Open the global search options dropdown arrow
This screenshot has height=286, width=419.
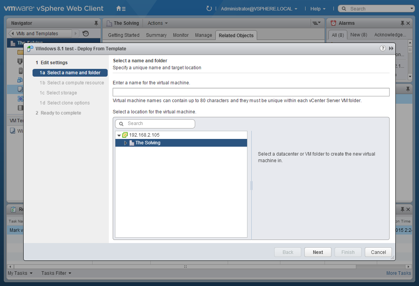tap(412, 9)
